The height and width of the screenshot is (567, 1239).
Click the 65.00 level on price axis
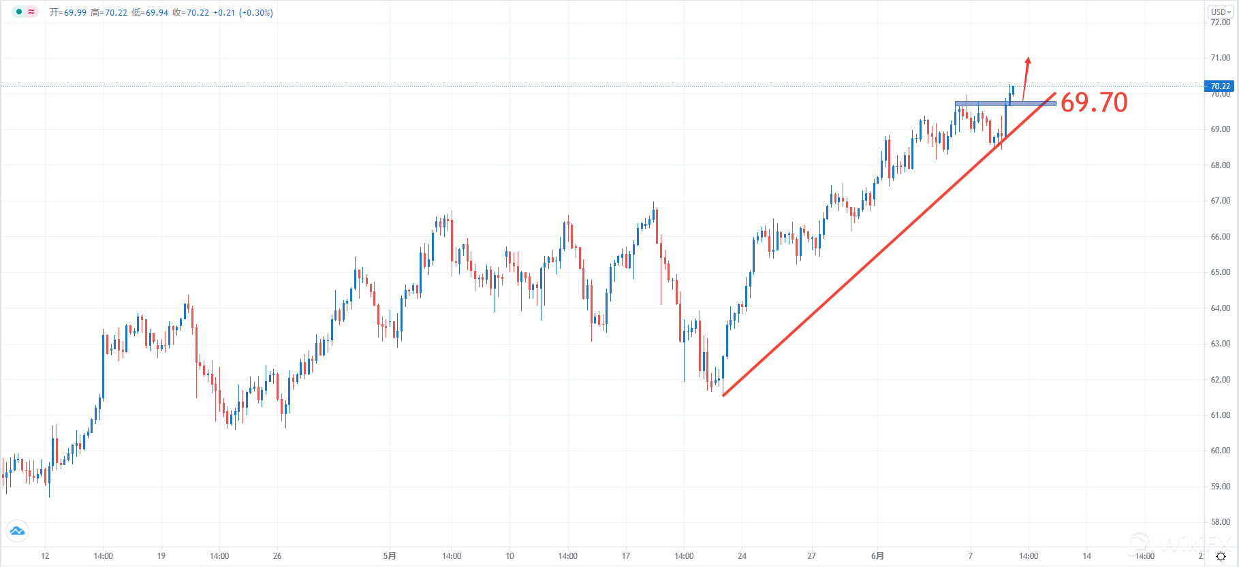(1220, 272)
